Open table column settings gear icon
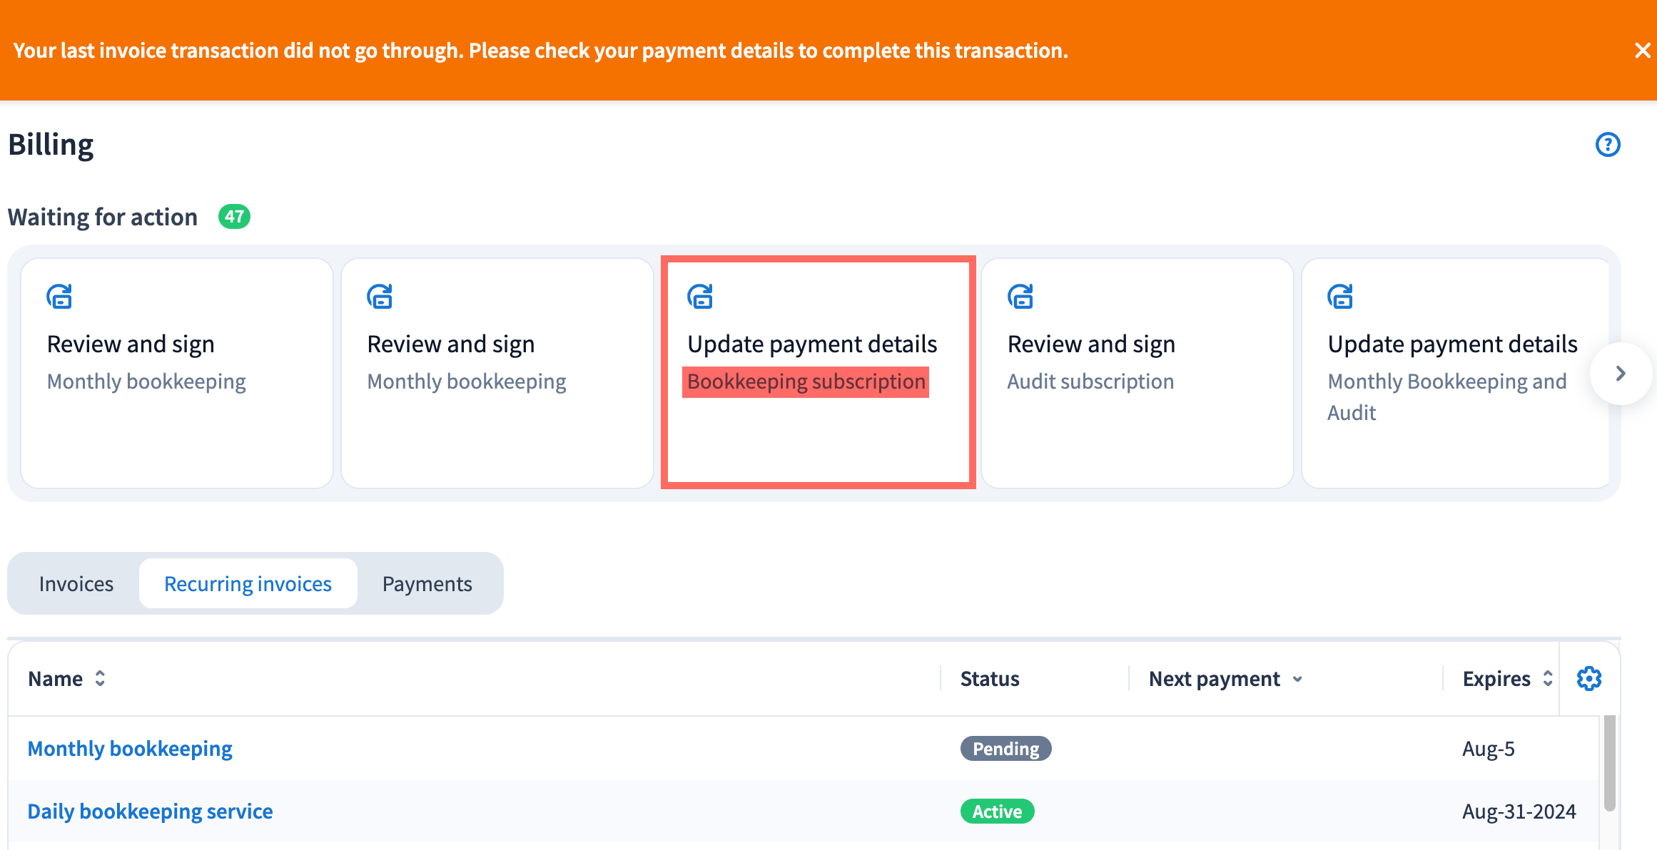The height and width of the screenshot is (850, 1657). [x=1588, y=679]
